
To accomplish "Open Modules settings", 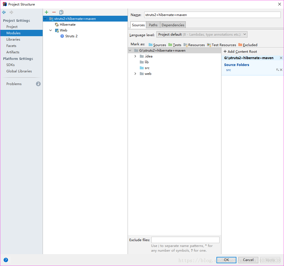I will (x=21, y=33).
